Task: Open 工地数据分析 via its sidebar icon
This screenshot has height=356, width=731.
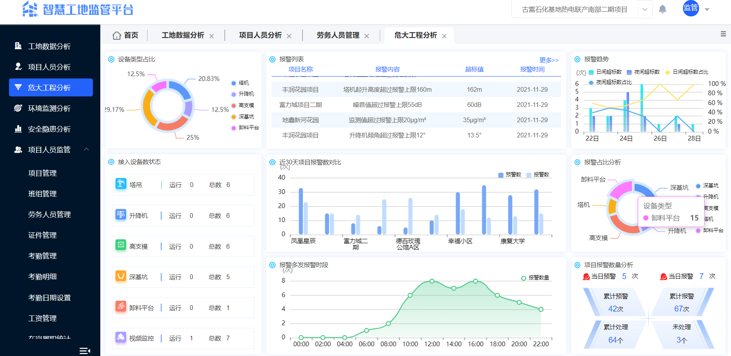Action: coord(18,46)
